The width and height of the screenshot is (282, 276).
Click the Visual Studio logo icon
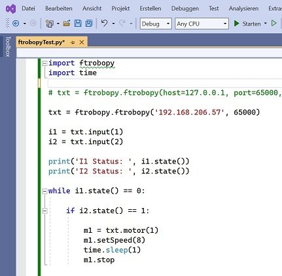click(x=11, y=9)
